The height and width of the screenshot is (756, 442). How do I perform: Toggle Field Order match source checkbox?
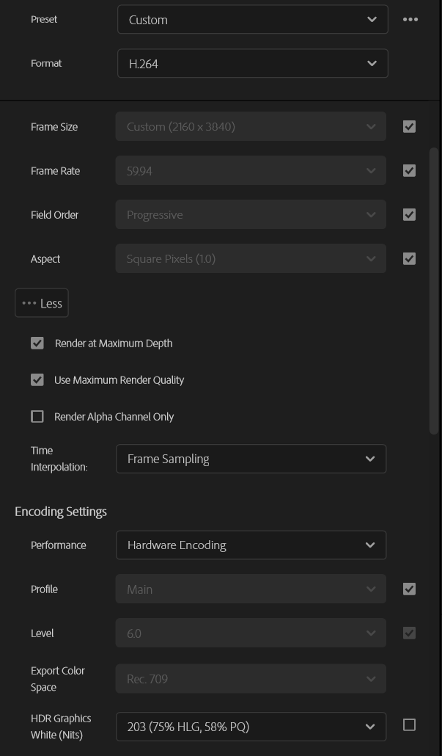tap(410, 215)
